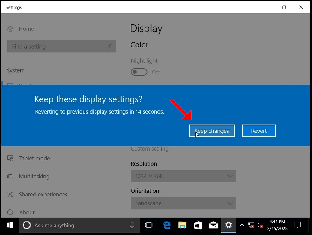312x235 pixels.
Task: Open the About page
Action: [x=27, y=213]
